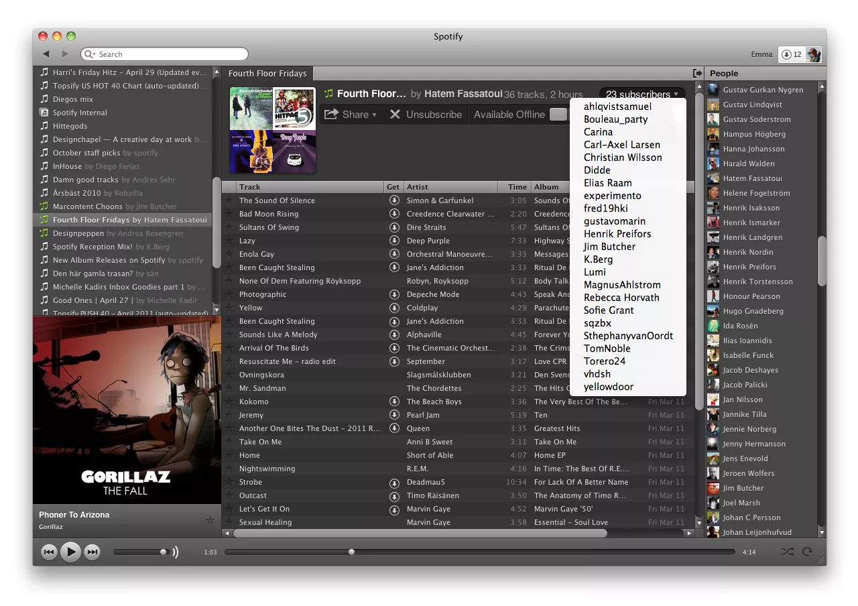This screenshot has height=606, width=858.
Task: Star the track Sultans Of Swing
Action: 229,227
